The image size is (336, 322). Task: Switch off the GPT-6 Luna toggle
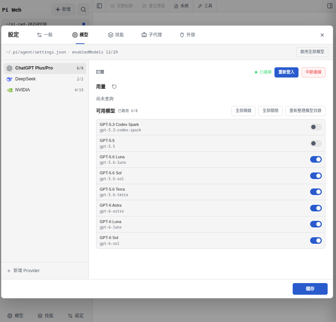[316, 224]
